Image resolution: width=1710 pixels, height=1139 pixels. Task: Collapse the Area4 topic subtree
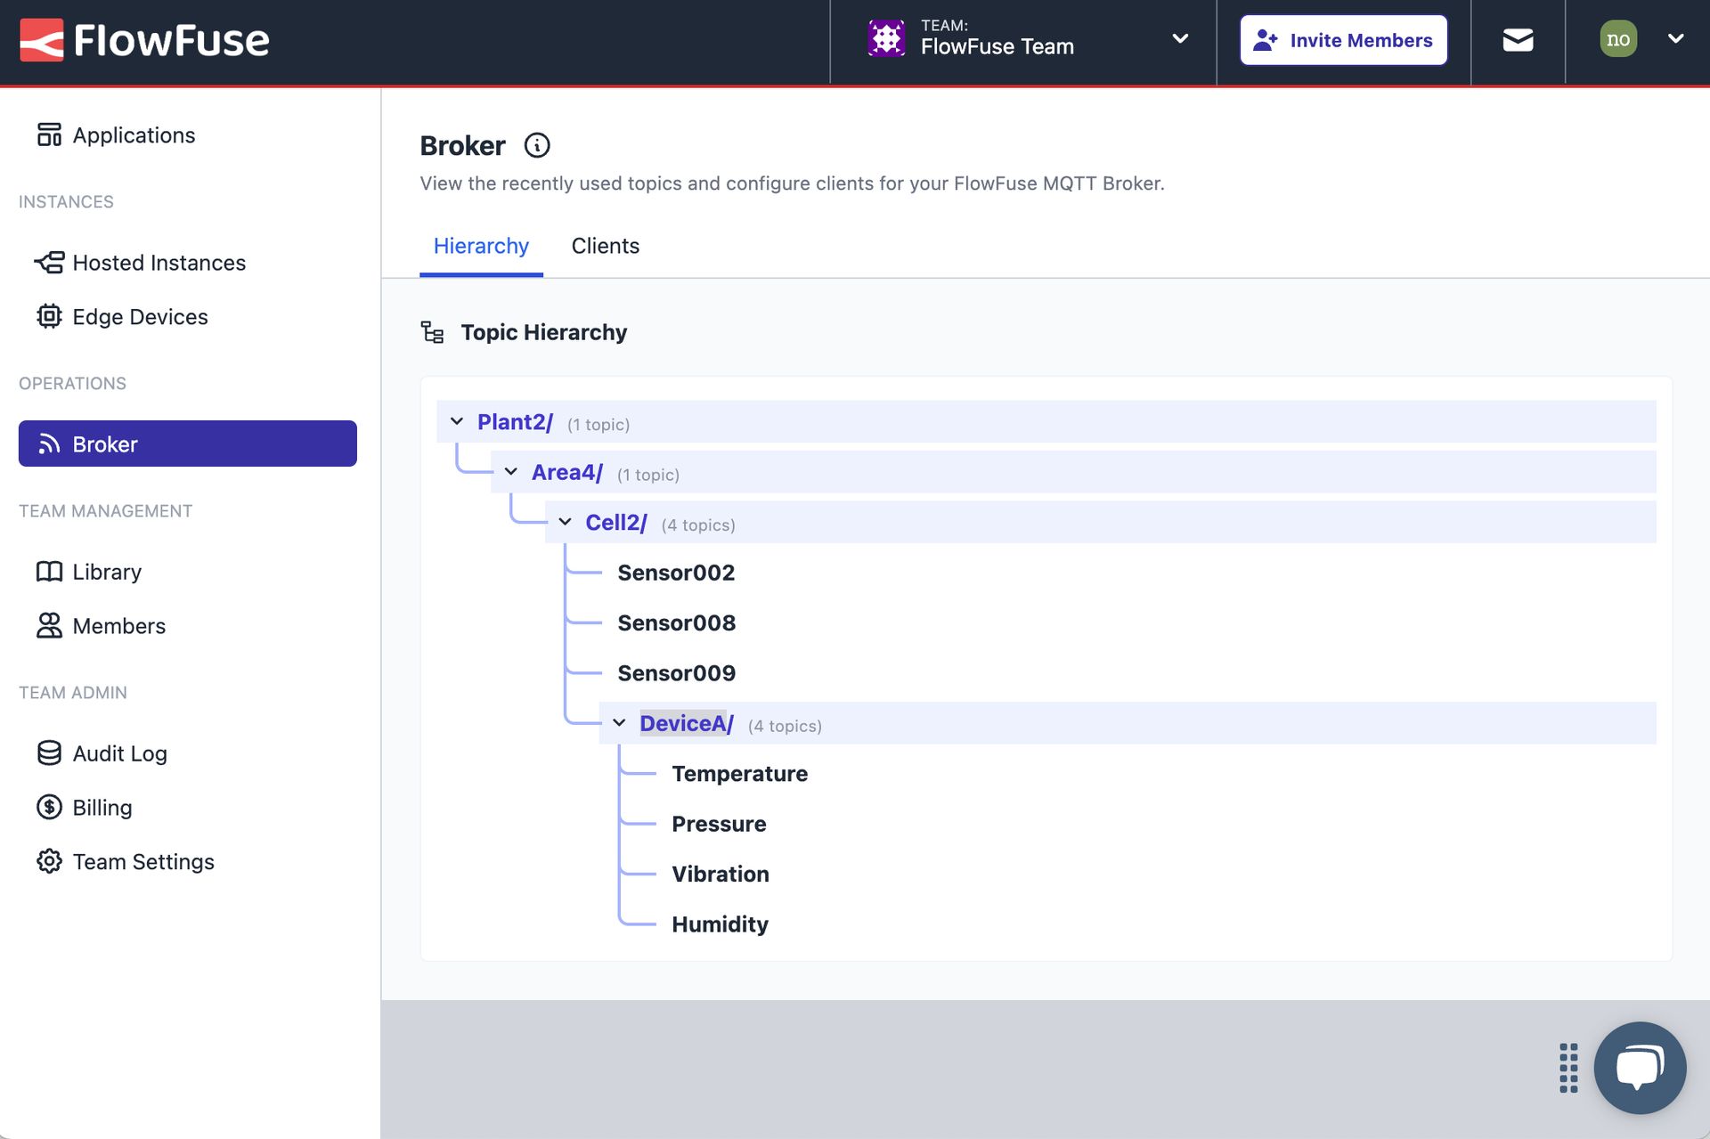[509, 470]
